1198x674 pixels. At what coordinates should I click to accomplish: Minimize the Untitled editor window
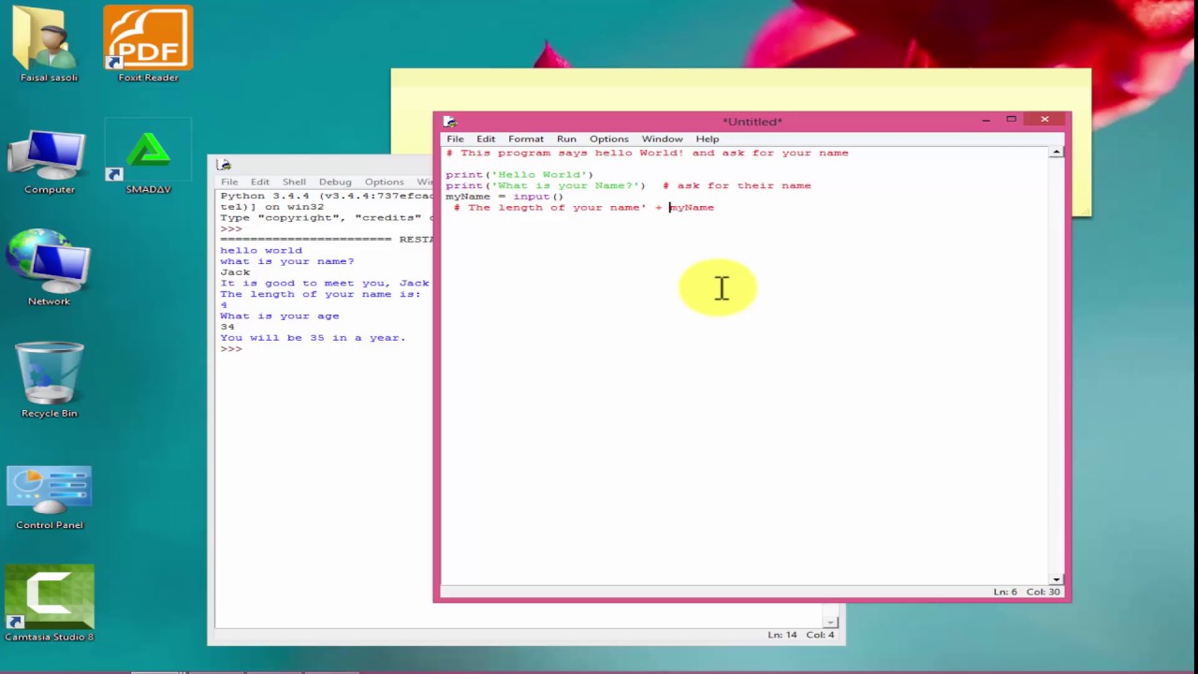(986, 120)
